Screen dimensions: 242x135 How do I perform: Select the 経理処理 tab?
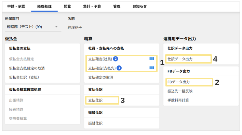click(x=44, y=6)
